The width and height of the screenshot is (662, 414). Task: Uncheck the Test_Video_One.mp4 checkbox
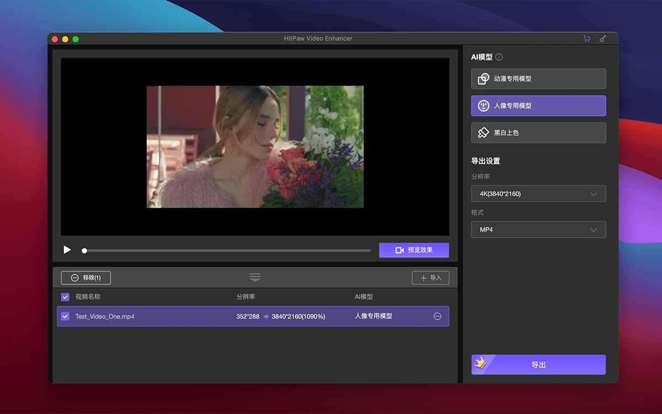point(65,316)
